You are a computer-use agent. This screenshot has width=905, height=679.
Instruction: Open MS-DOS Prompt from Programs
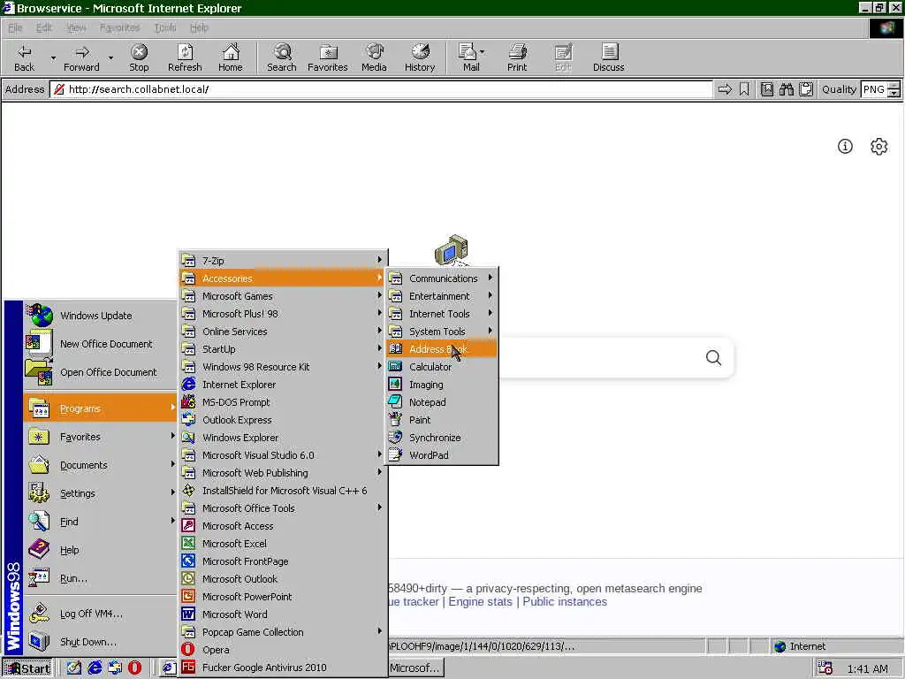(282, 402)
